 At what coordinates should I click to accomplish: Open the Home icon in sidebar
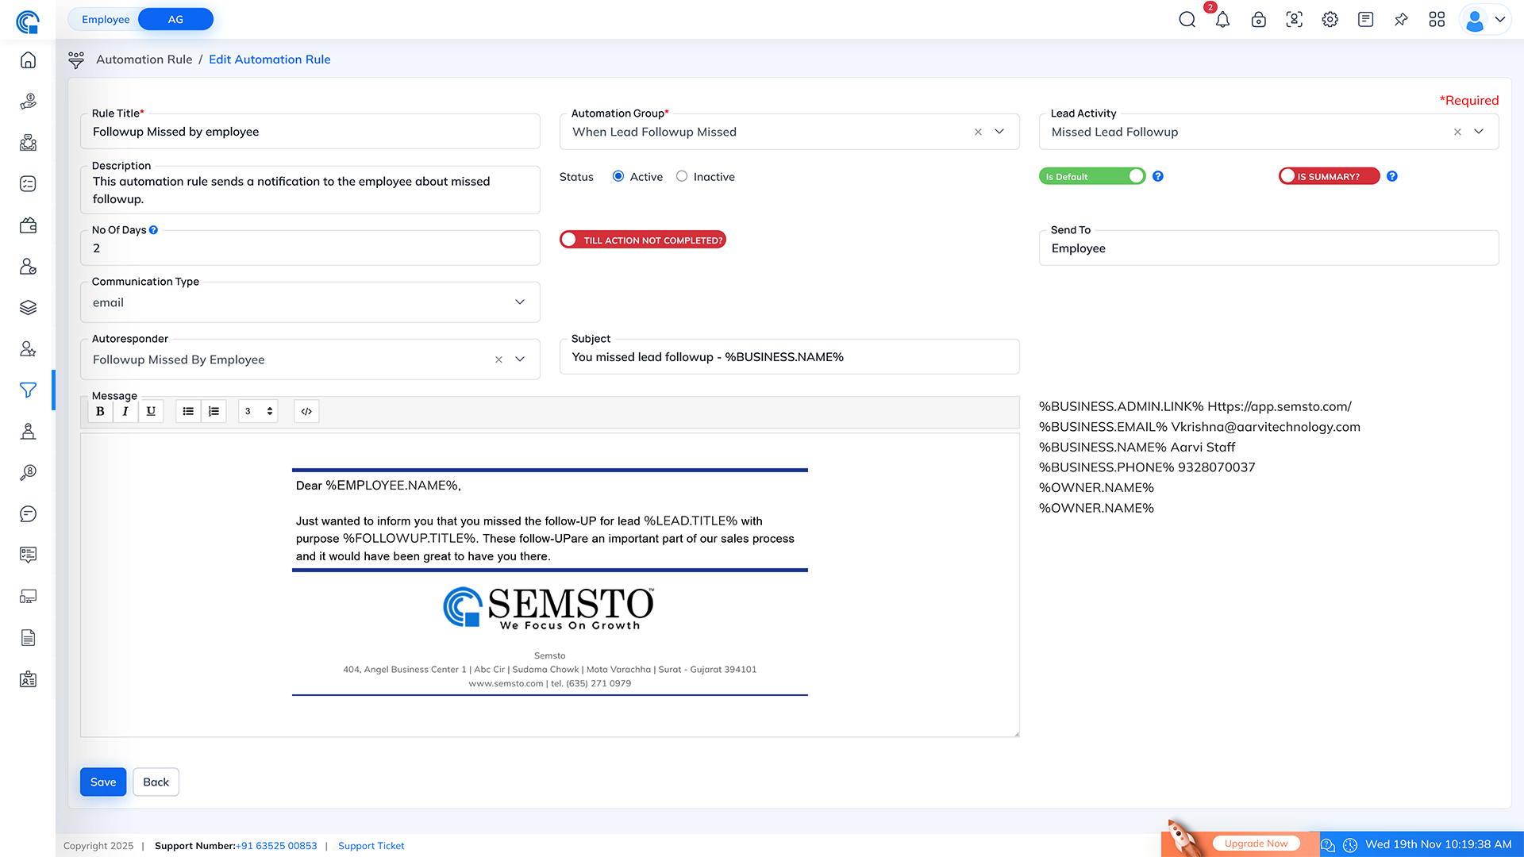point(28,60)
